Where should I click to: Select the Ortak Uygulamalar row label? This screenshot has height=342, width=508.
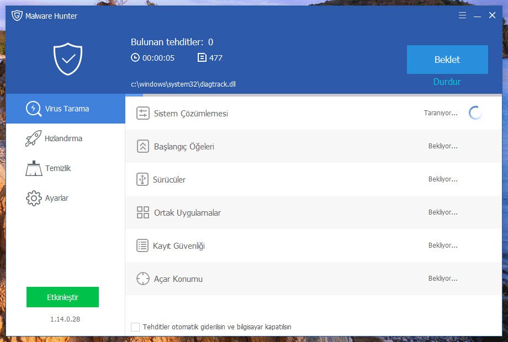[187, 212]
